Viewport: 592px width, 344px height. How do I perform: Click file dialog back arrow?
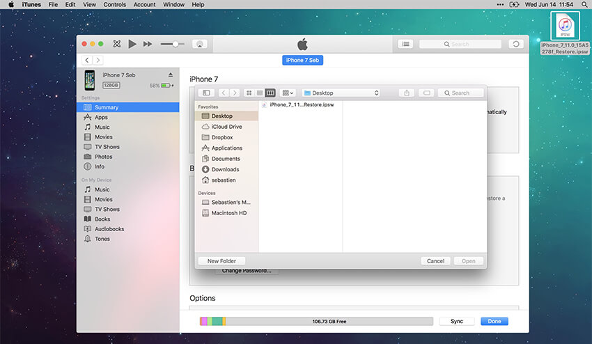224,93
